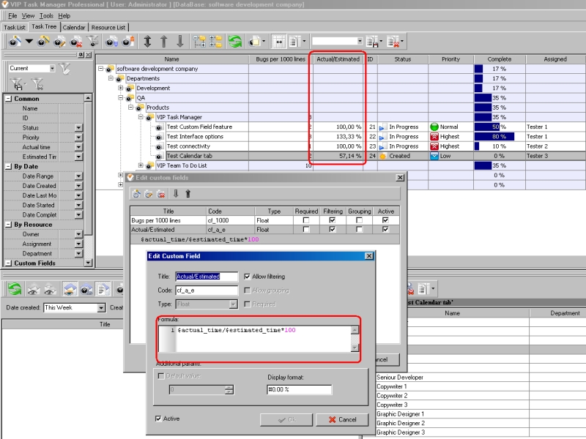Open the Date Range filter dropdown
This screenshot has width=586, height=439.
78,176
